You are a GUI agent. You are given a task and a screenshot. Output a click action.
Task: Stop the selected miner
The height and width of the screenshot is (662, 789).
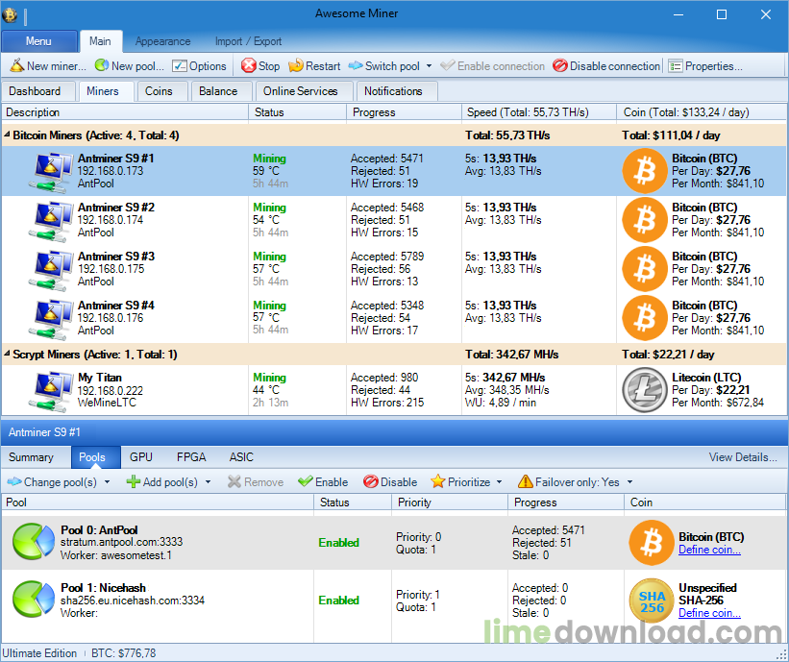coord(260,66)
